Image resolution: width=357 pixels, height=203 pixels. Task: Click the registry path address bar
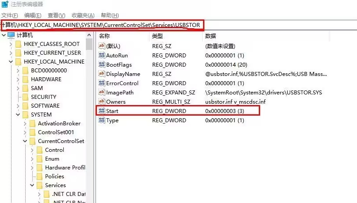(179, 25)
